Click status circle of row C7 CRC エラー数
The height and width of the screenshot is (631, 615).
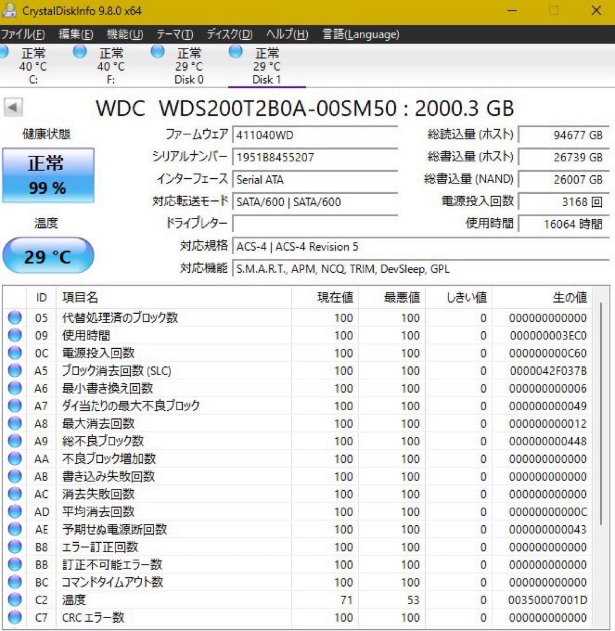(x=15, y=618)
